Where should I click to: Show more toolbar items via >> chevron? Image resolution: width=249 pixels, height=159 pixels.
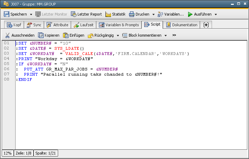174,35
